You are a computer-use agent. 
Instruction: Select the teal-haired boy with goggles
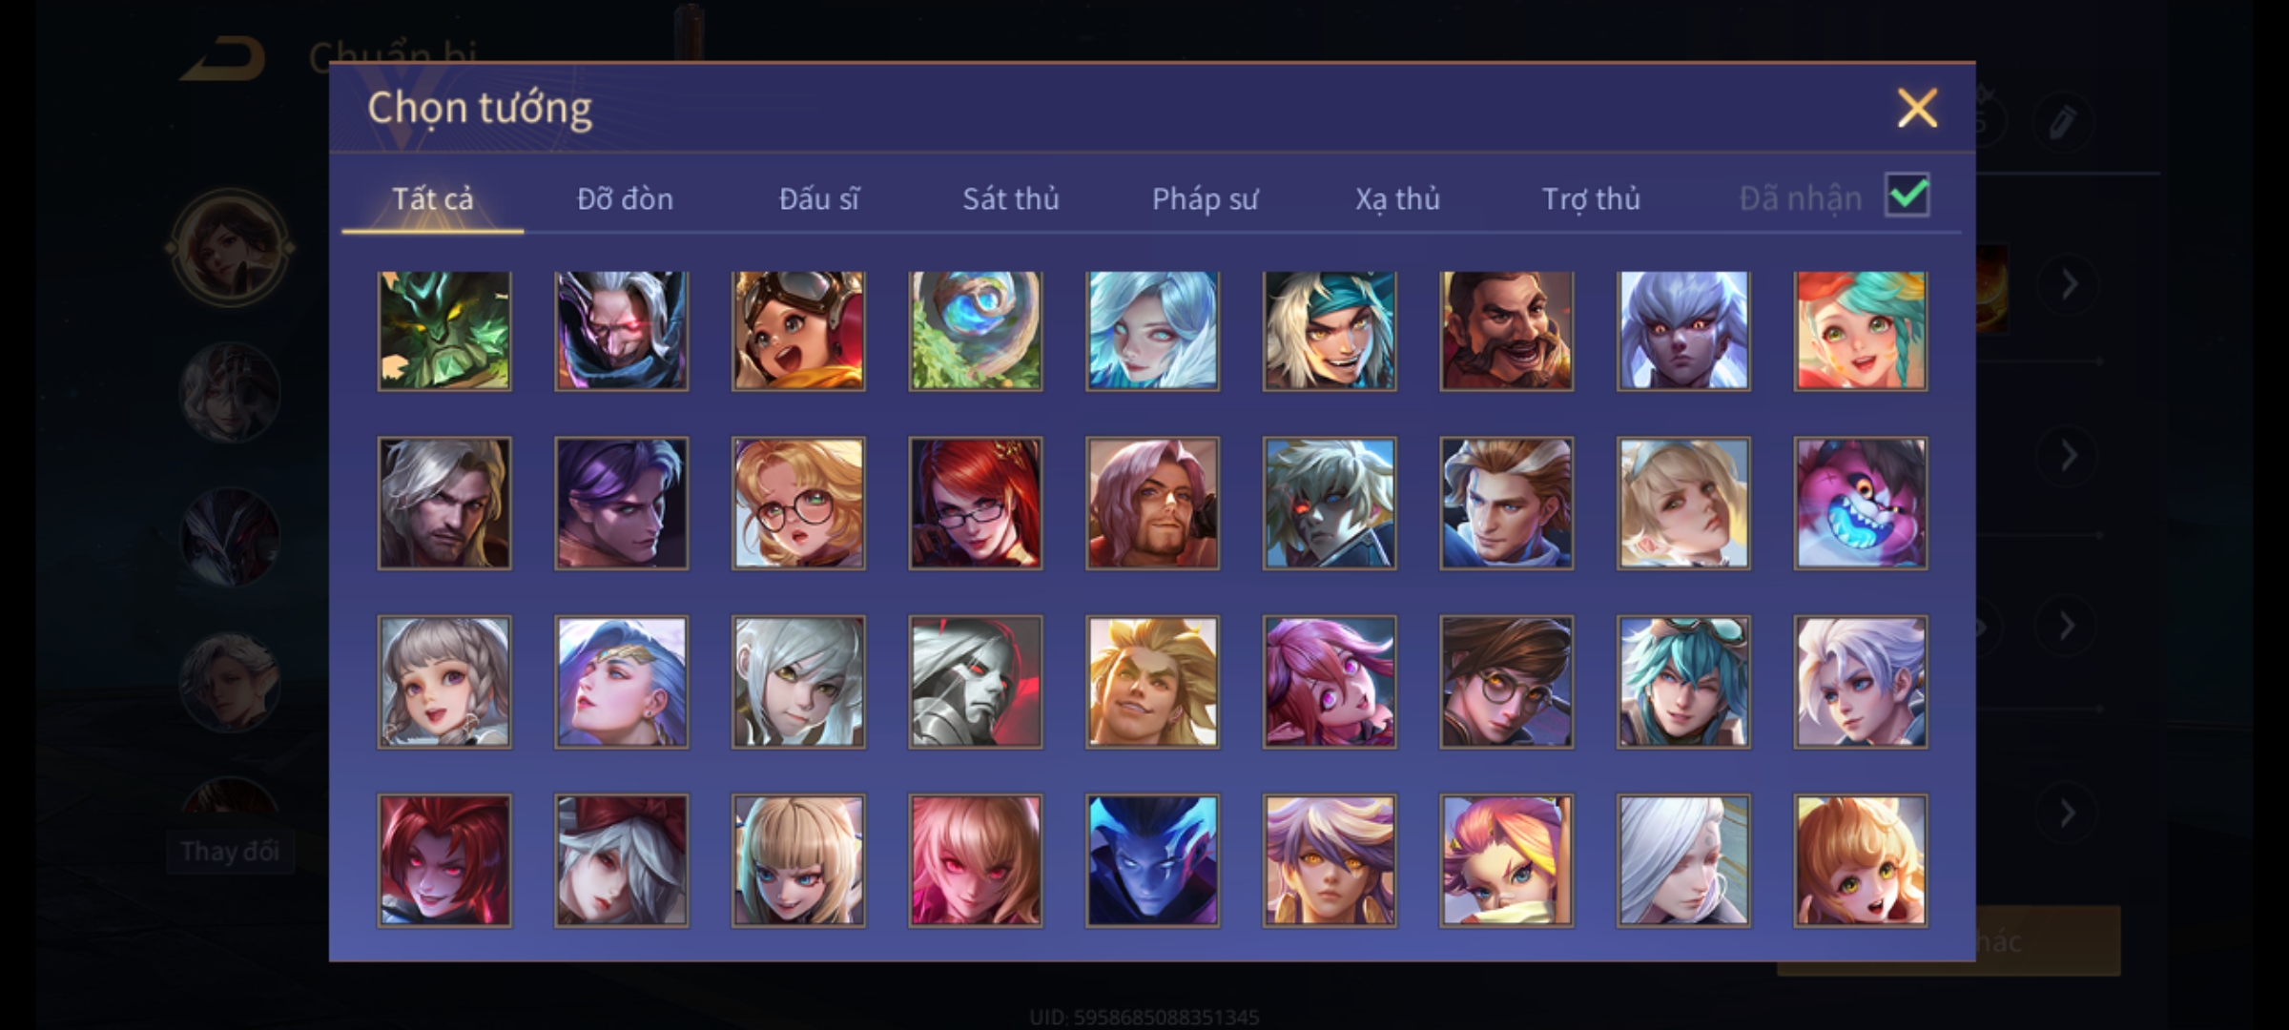1683,682
